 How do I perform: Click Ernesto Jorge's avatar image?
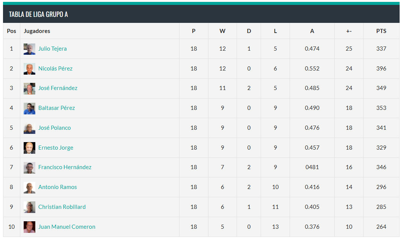(x=29, y=148)
